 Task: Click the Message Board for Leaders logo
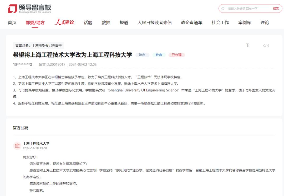click(x=29, y=9)
